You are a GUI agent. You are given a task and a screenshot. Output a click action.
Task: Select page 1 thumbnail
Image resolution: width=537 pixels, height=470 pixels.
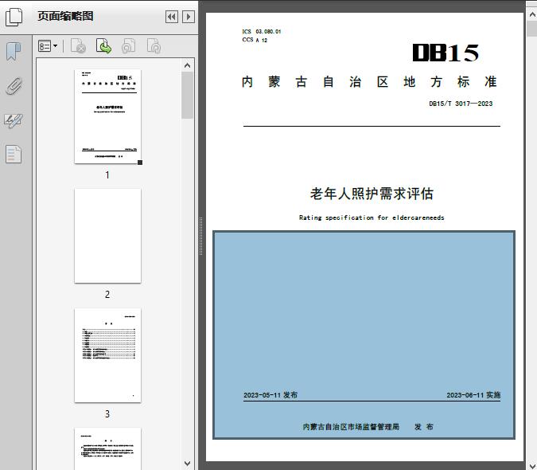tap(107, 116)
